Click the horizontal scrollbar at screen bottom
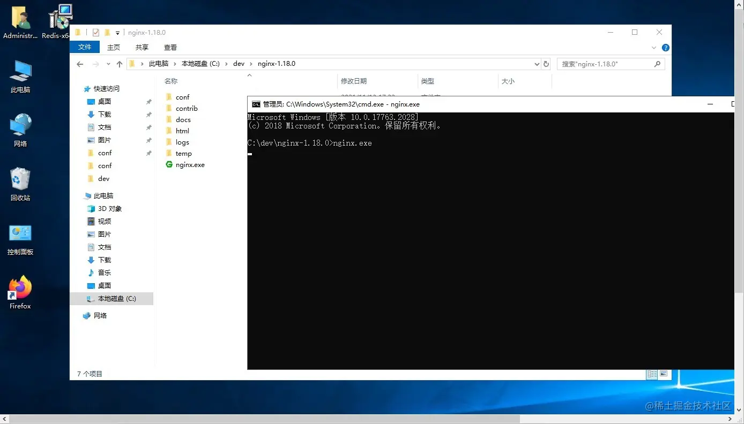 point(264,419)
